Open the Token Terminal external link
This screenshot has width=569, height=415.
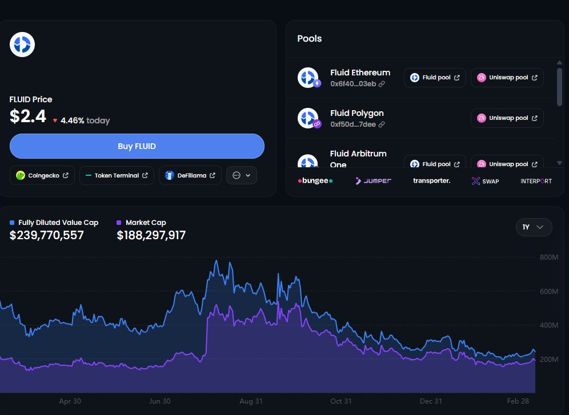pyautogui.click(x=117, y=176)
